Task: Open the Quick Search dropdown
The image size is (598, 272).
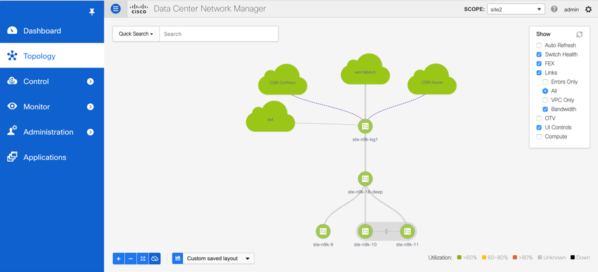Action: tap(136, 34)
